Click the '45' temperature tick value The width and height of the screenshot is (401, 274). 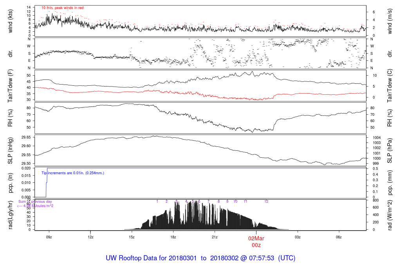pos(29,81)
